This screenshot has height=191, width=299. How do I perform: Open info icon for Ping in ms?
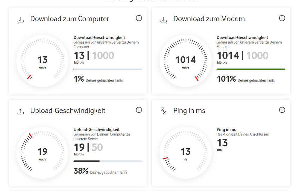(x=282, y=110)
